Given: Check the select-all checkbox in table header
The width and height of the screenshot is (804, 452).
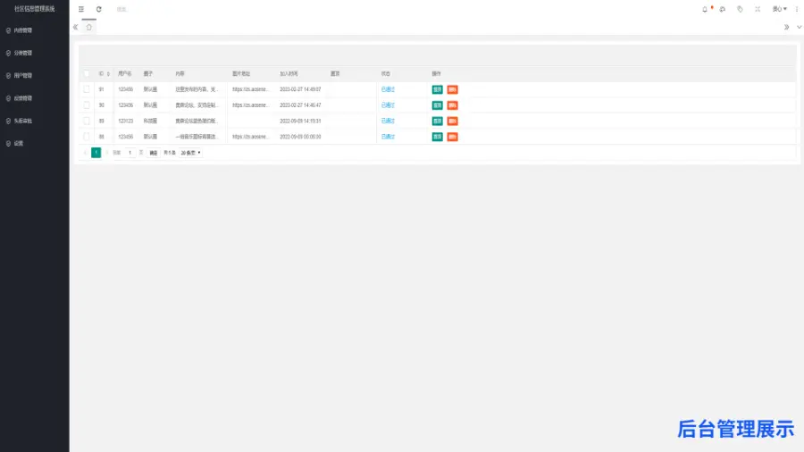Looking at the screenshot, I should click(x=87, y=73).
